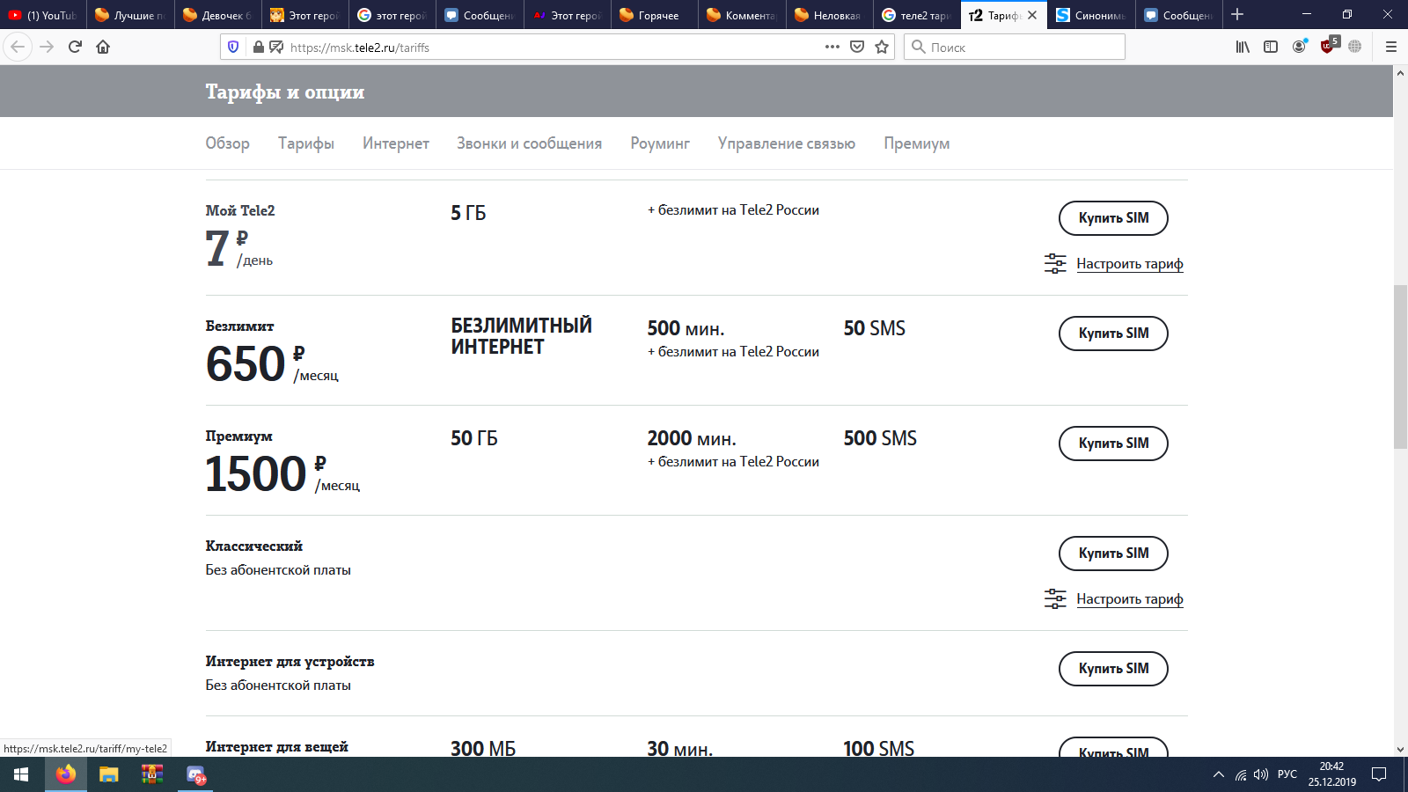Click the scrollbar down arrow
Screen dimensions: 1408x792
point(1400,750)
